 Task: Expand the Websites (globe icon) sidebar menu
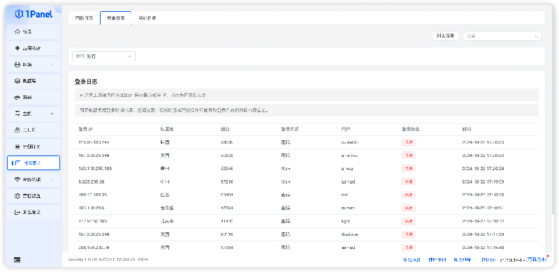point(34,64)
